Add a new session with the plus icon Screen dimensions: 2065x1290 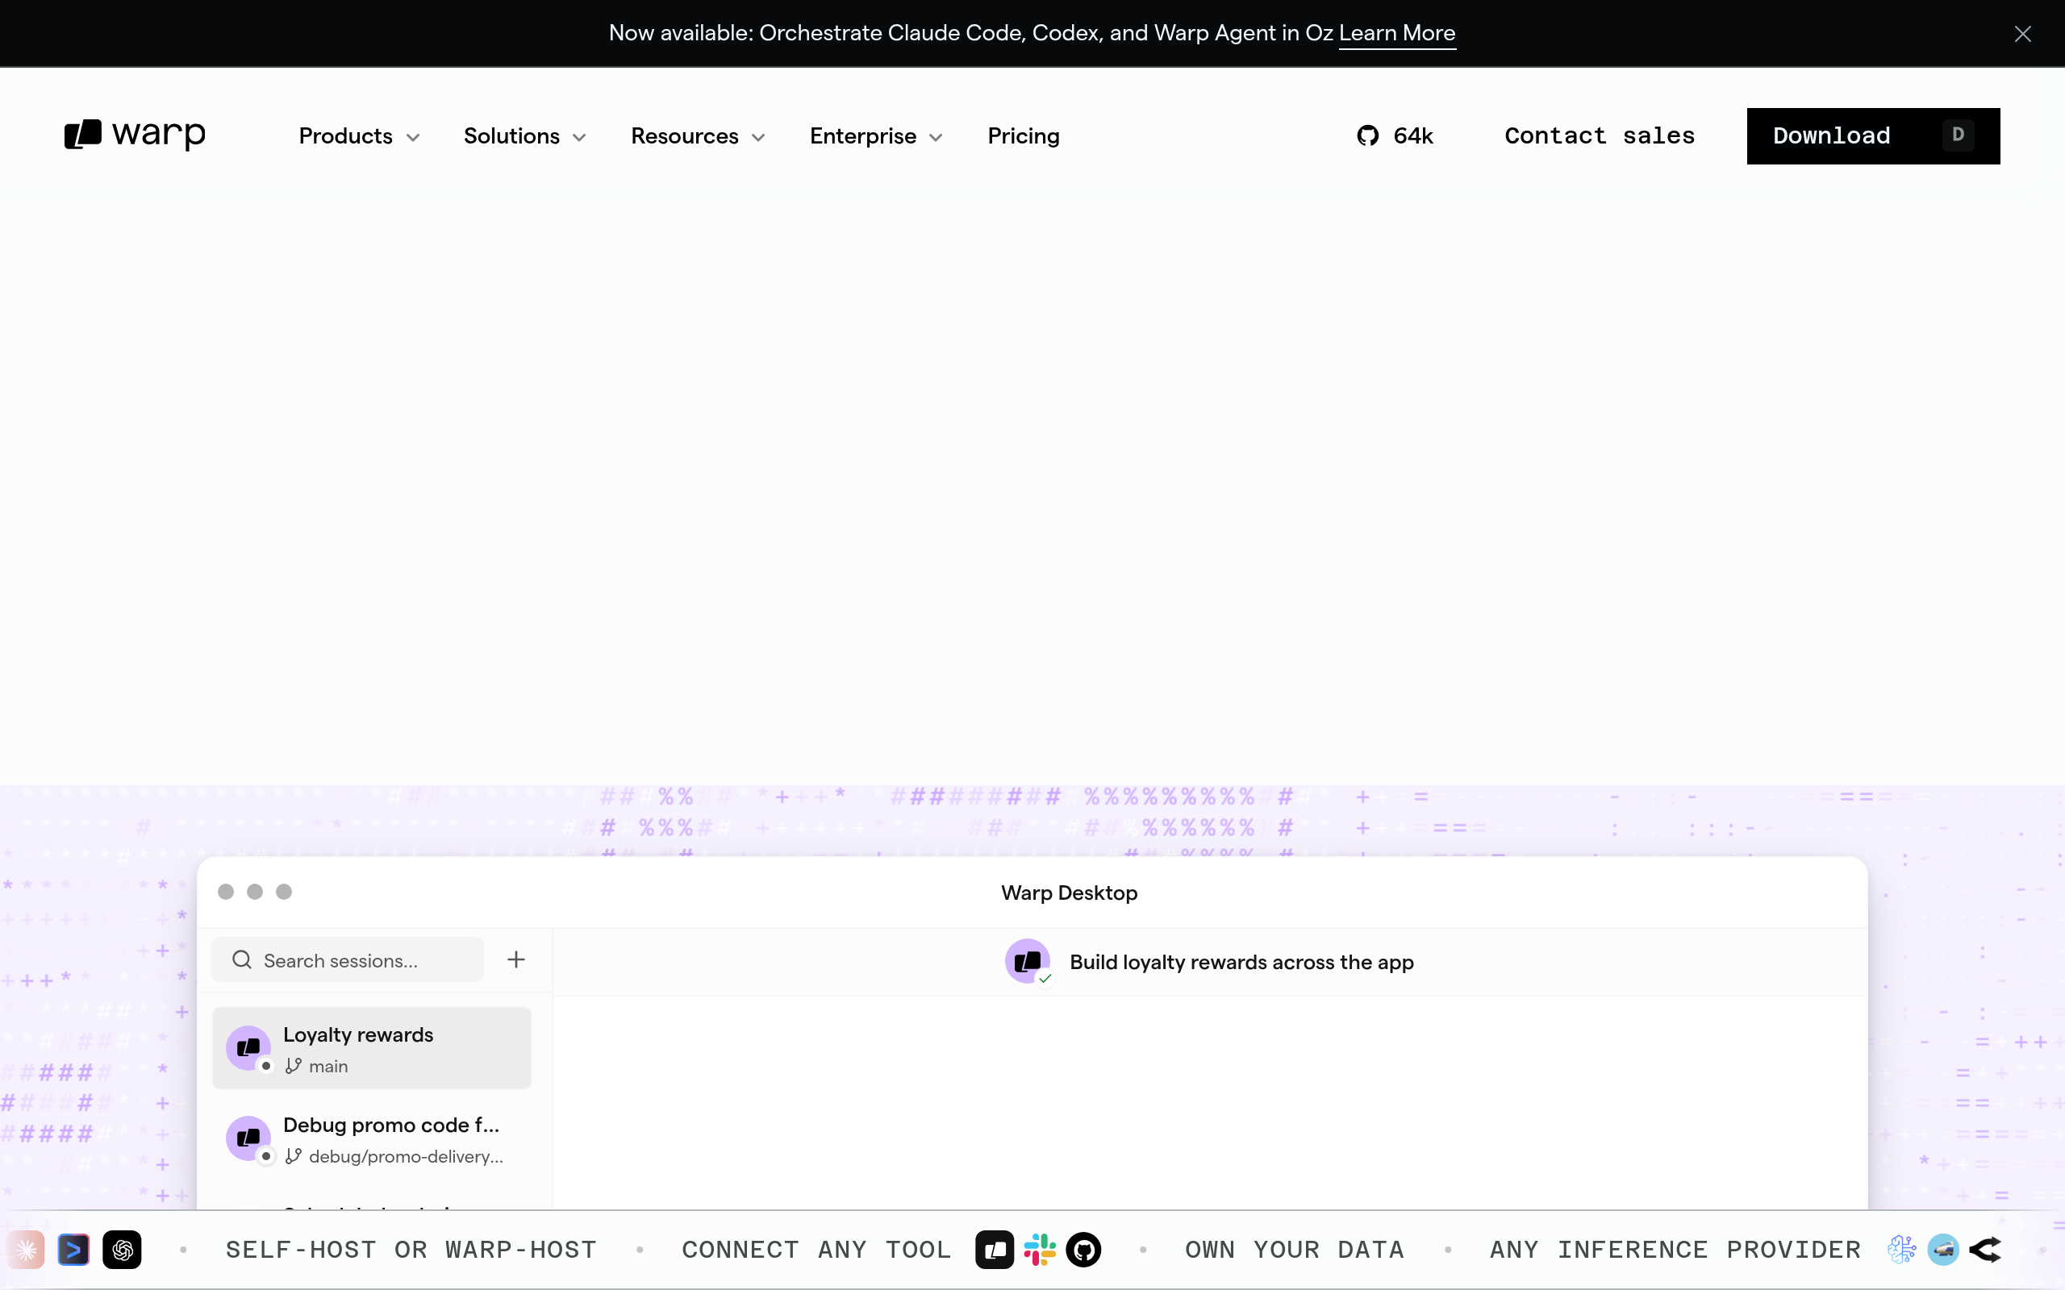click(x=516, y=959)
